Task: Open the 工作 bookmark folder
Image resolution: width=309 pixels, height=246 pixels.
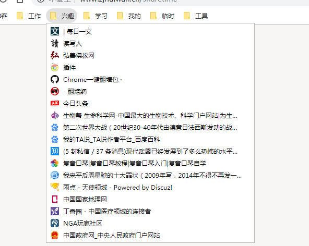Action: tap(29, 16)
